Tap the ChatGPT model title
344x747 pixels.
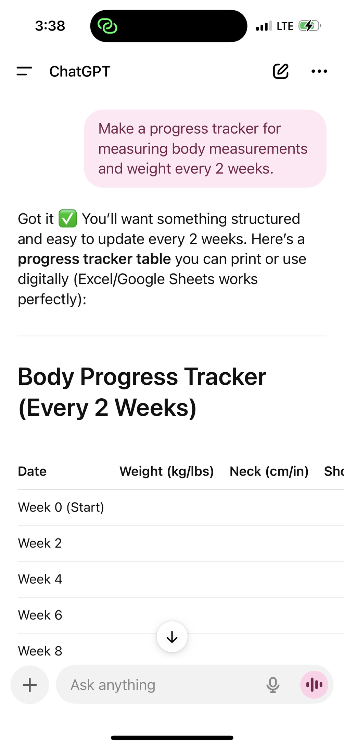[x=80, y=71]
